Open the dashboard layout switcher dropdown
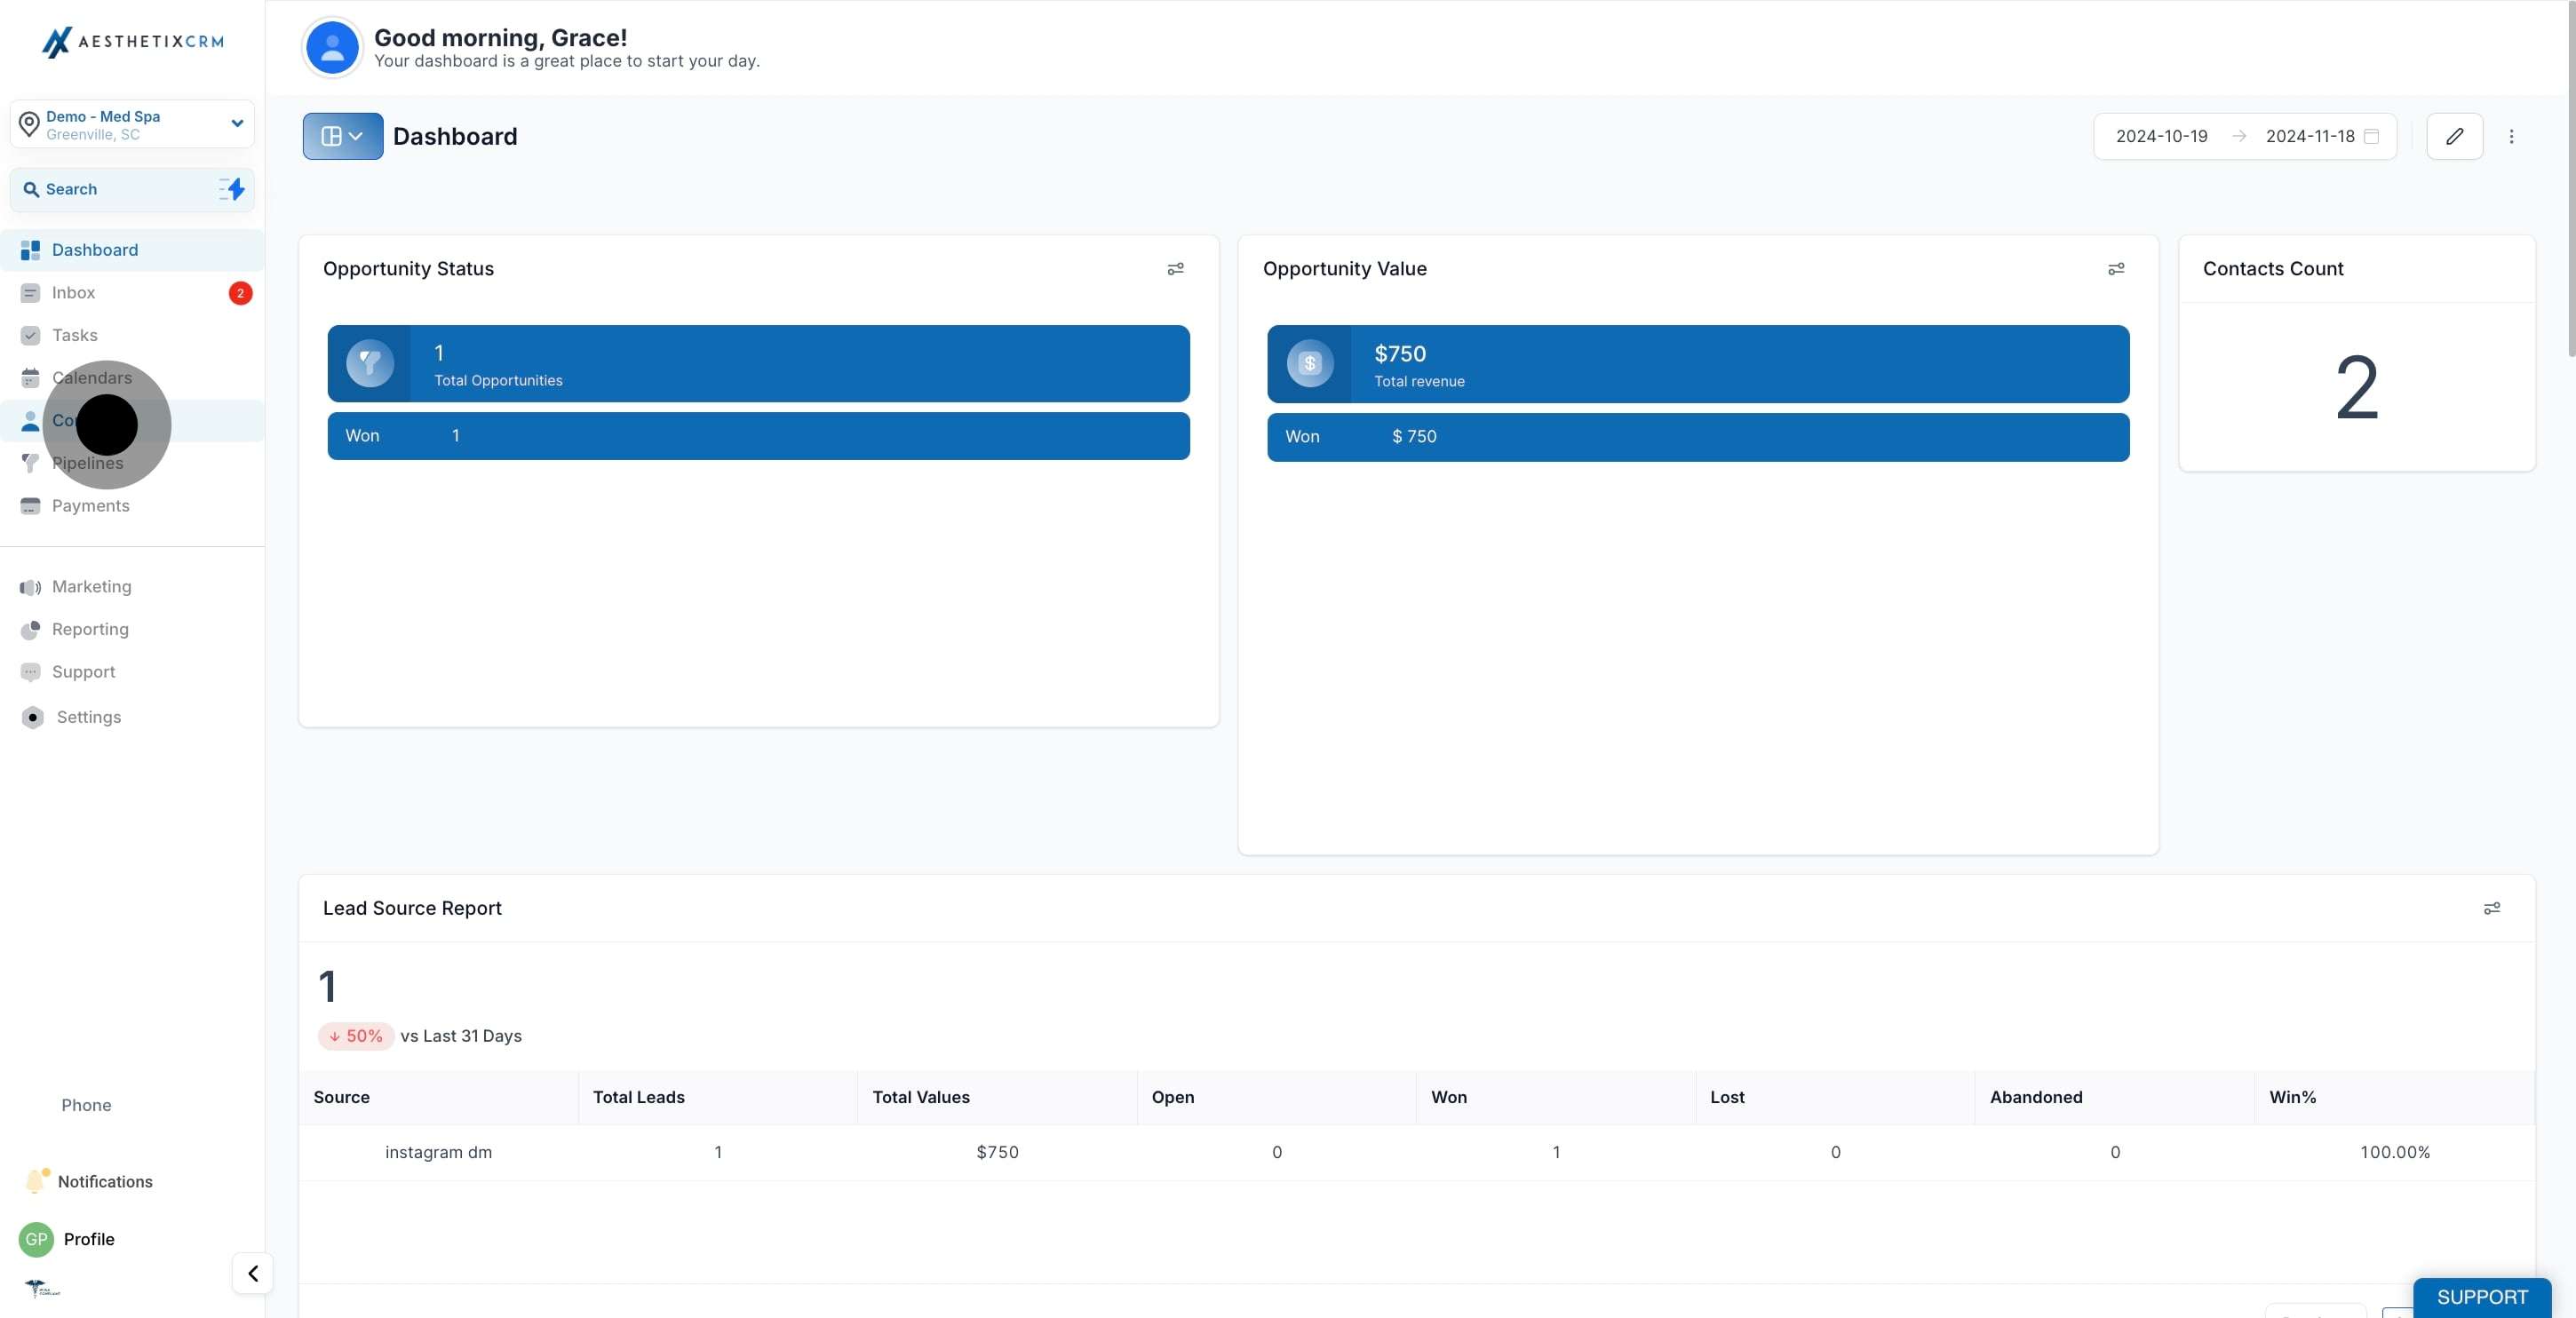The image size is (2576, 1318). [343, 136]
